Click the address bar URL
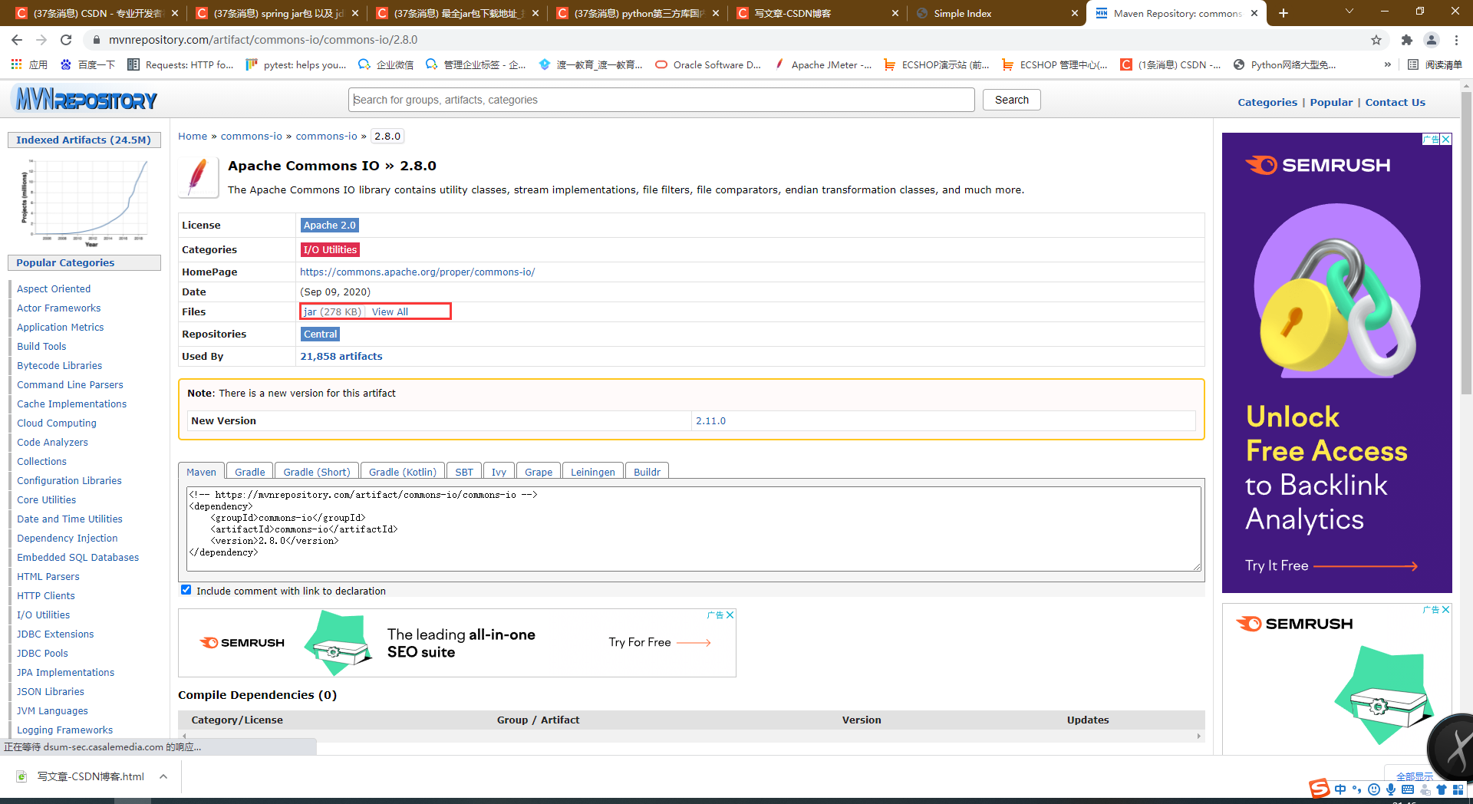The height and width of the screenshot is (804, 1473). pyautogui.click(x=263, y=40)
